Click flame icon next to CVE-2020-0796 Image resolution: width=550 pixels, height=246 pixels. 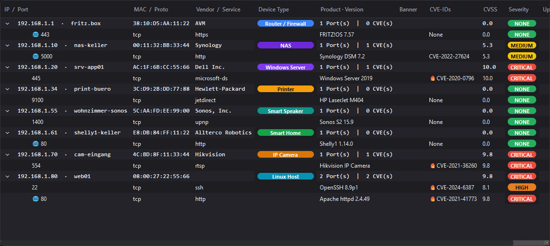click(433, 78)
